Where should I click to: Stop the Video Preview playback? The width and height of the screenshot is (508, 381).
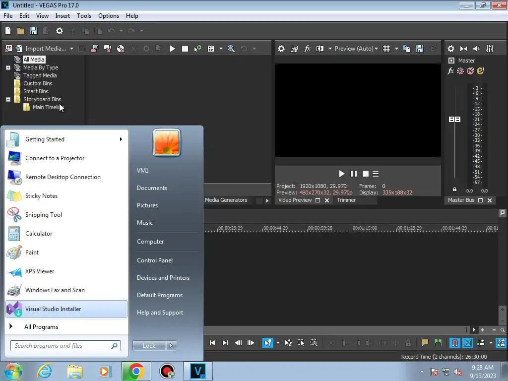[x=366, y=174]
